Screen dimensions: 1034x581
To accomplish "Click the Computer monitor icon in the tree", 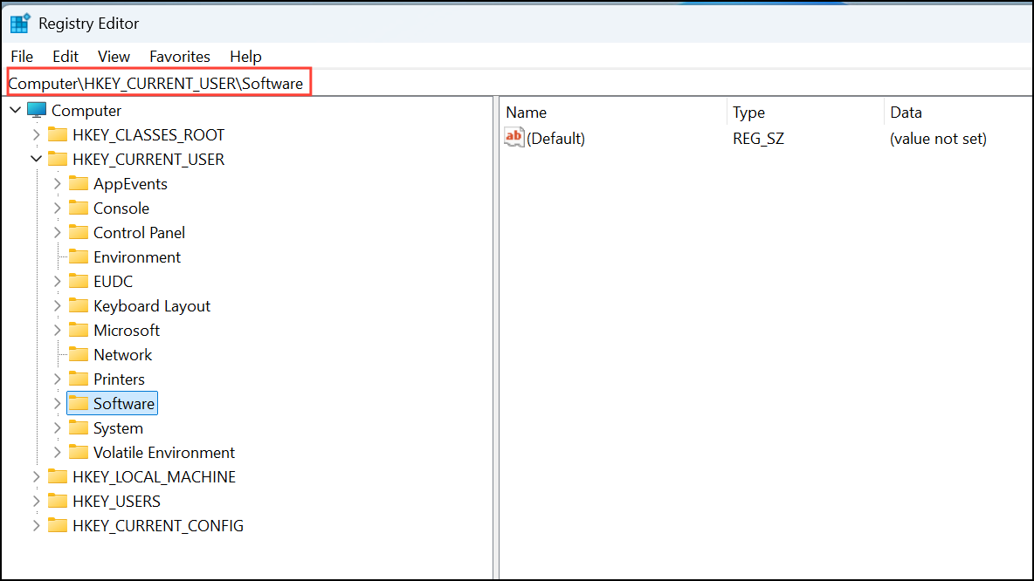I will pyautogui.click(x=37, y=110).
